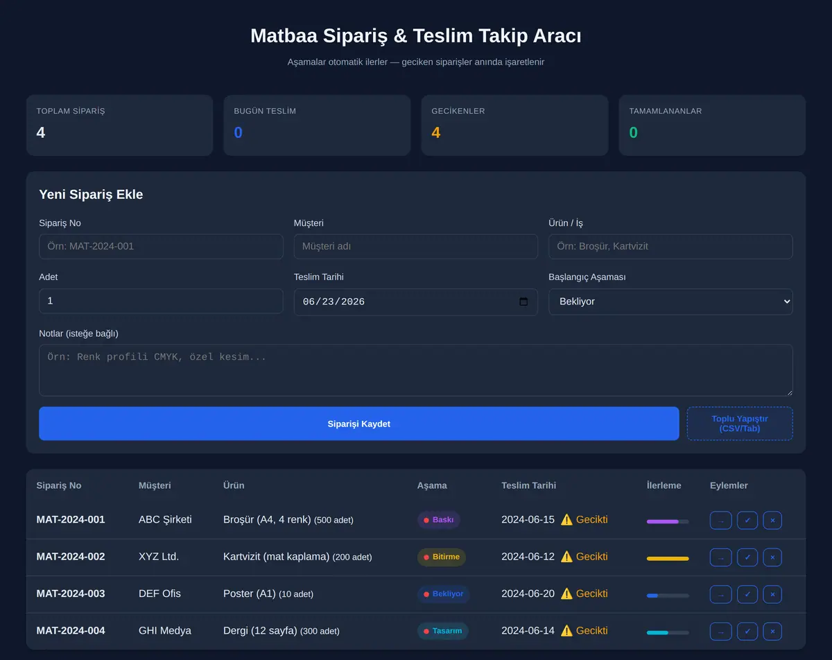Open calendar picker icon in Teslim Tarihi

(x=523, y=302)
